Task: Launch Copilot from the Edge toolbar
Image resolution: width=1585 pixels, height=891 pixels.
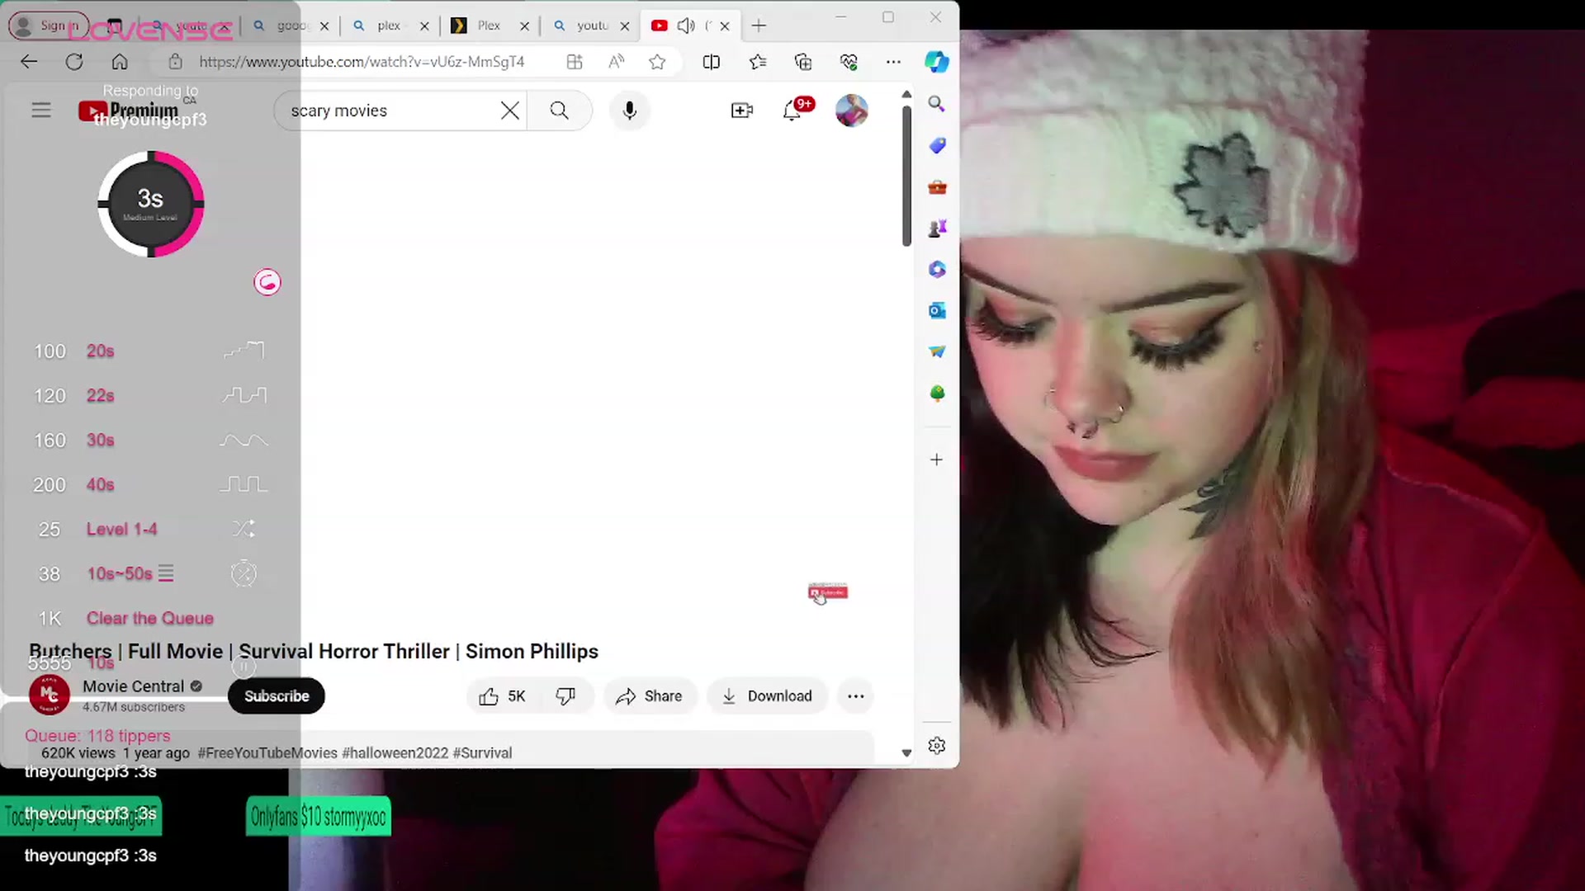Action: tap(936, 62)
